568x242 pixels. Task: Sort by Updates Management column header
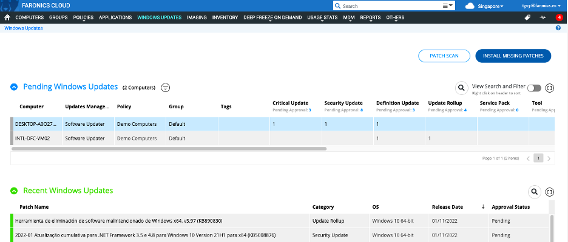[87, 106]
